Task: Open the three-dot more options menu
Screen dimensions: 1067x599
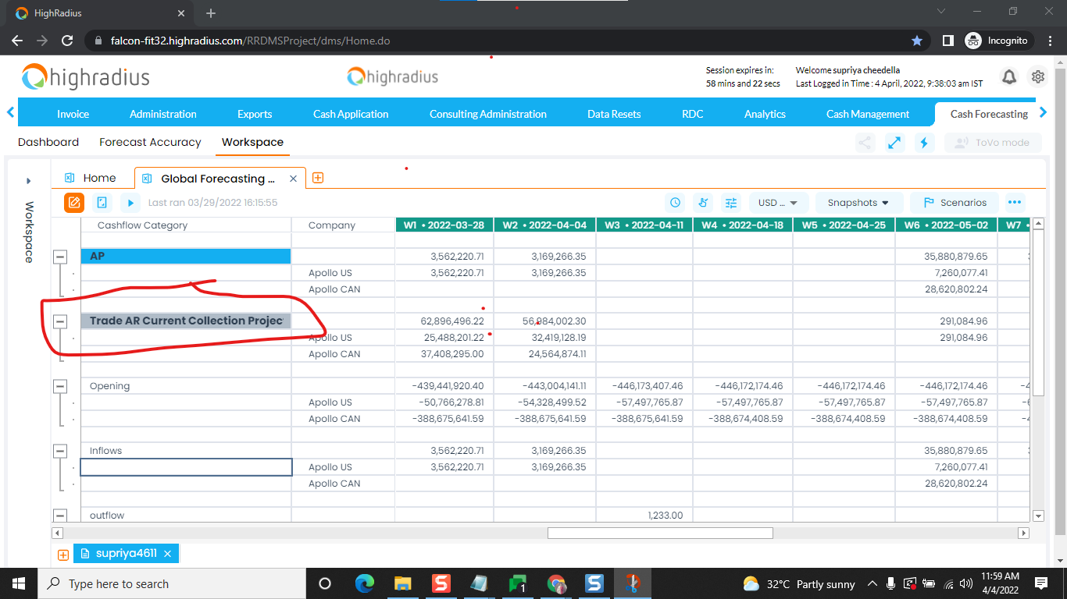Action: 1015,203
